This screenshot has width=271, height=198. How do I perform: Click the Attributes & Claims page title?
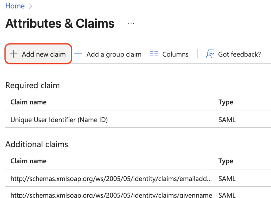[60, 23]
